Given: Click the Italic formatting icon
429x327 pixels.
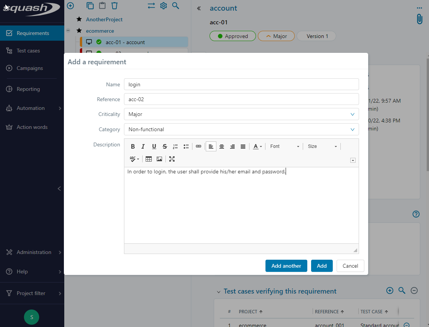Looking at the screenshot, I should coord(143,146).
